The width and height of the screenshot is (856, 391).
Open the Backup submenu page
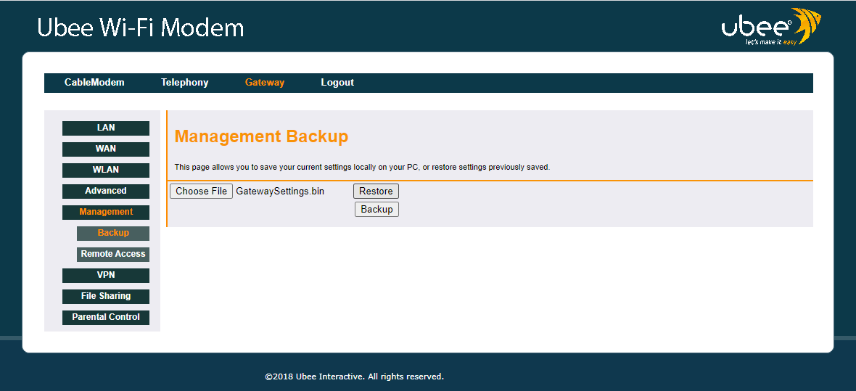pos(113,233)
